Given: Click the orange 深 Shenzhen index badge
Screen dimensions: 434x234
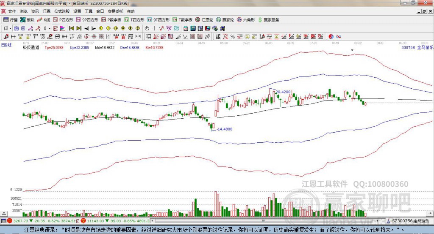Looking at the screenshot, I should [x=83, y=221].
